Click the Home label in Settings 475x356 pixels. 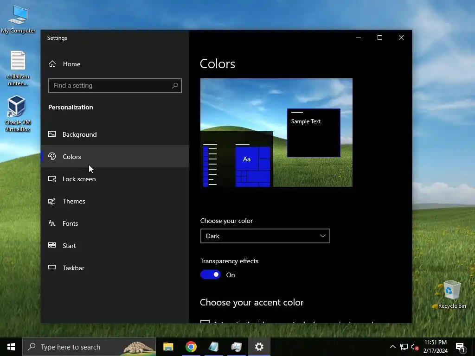71,64
